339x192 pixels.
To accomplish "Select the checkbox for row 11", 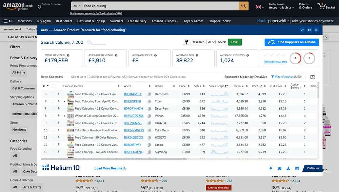I will pyautogui.click(x=53, y=137).
